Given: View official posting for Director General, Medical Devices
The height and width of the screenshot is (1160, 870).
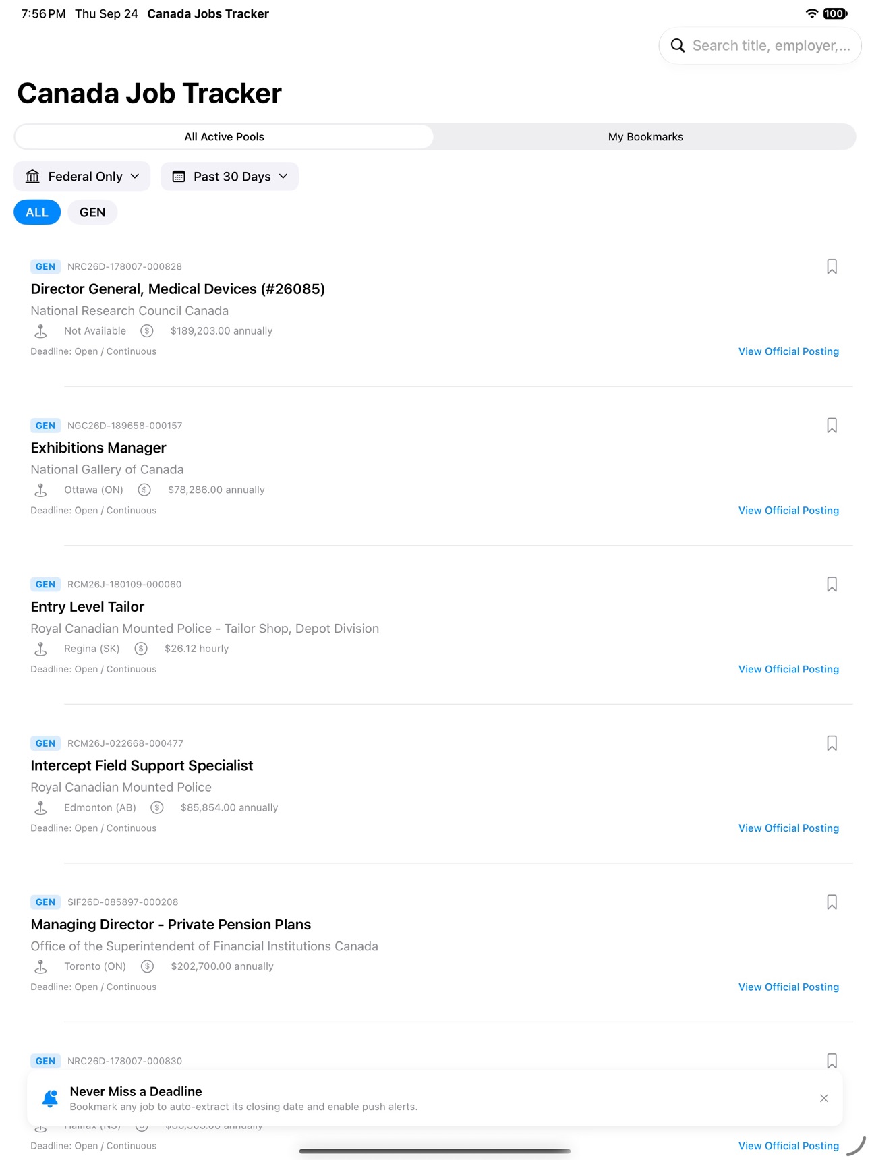Looking at the screenshot, I should pos(788,351).
